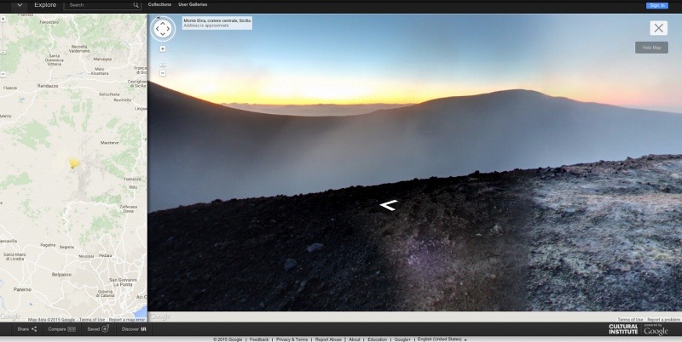Open map Terms of Use link

[x=92, y=319]
